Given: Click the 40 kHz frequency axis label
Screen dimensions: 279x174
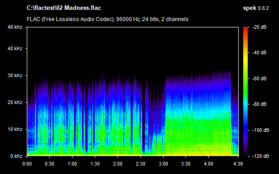Looking at the screenshot, I should (15, 48).
